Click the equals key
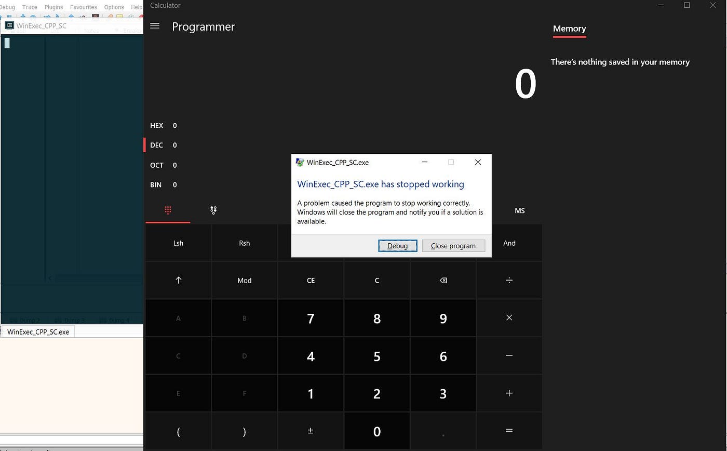This screenshot has width=727, height=451. [509, 431]
